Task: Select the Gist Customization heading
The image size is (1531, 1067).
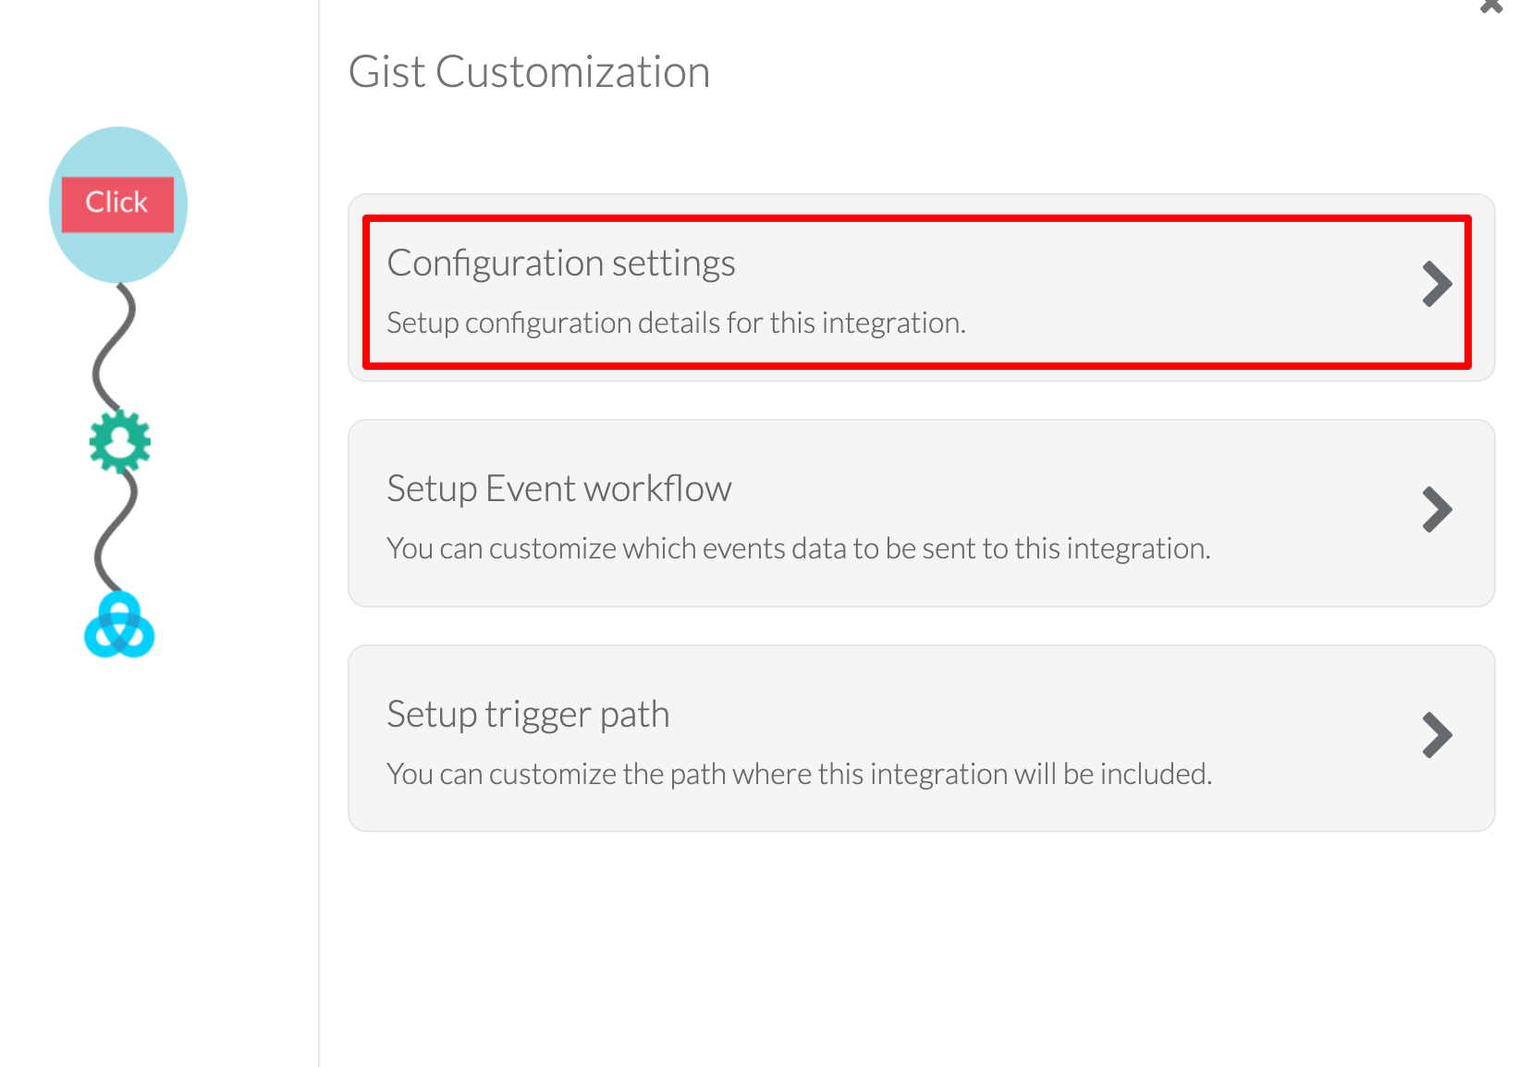Action: click(529, 71)
